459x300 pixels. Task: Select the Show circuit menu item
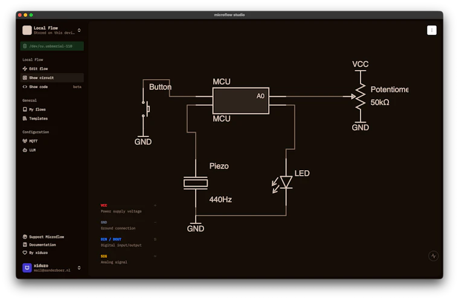click(x=52, y=77)
